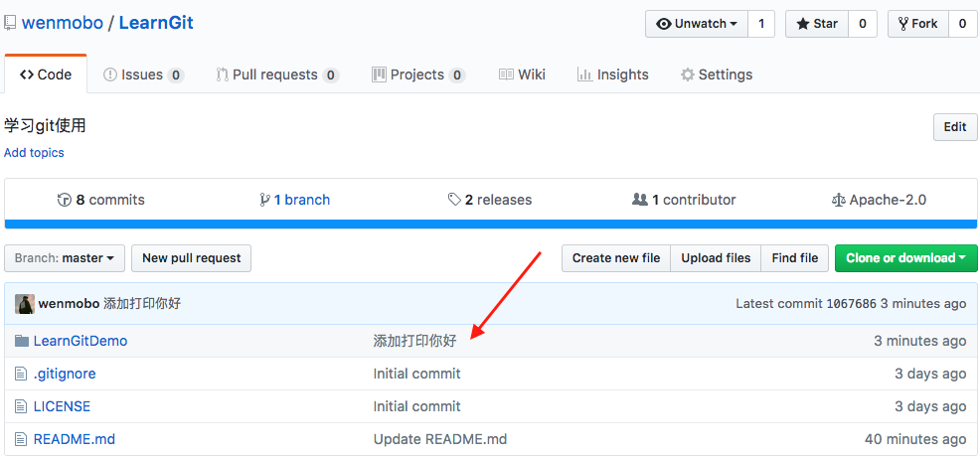View the 1 contributor list

684,200
